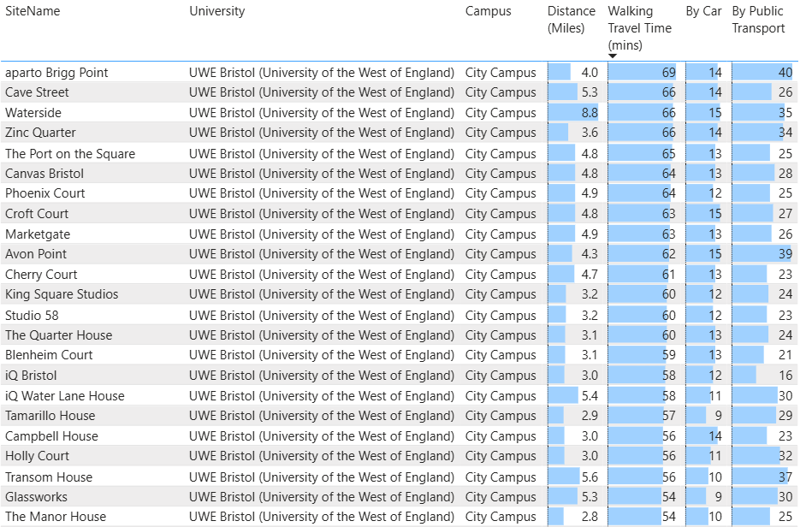Select the Holly Court site name
The height and width of the screenshot is (527, 806).
[37, 456]
